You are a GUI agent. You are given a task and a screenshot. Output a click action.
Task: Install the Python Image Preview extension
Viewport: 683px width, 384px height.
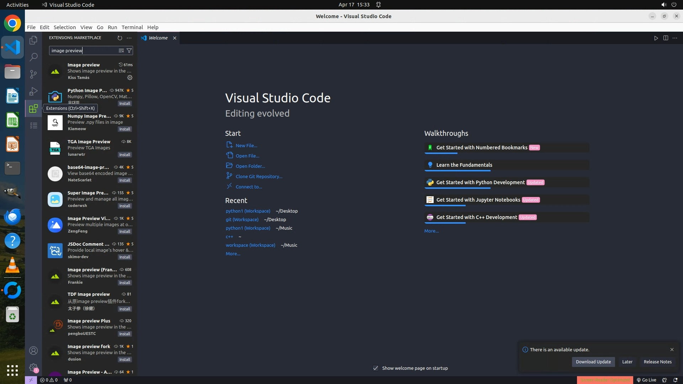click(125, 103)
